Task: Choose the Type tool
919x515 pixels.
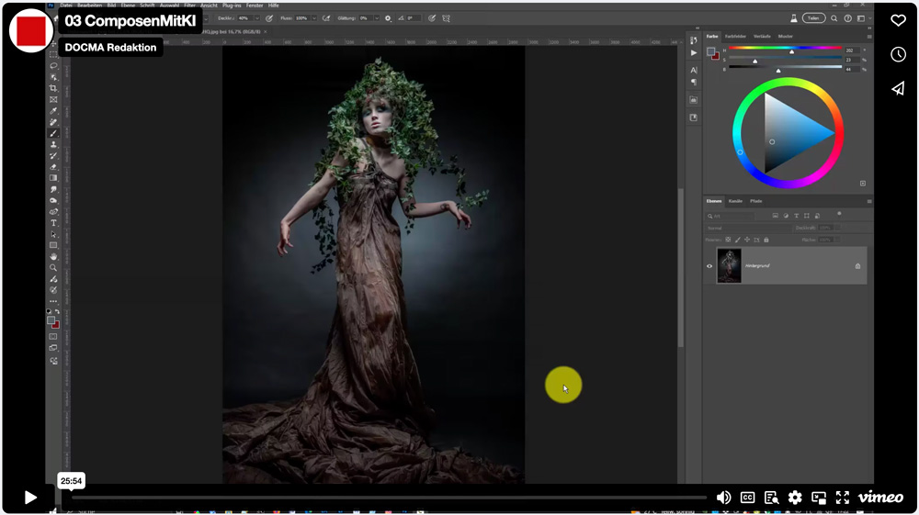Action: [x=53, y=223]
